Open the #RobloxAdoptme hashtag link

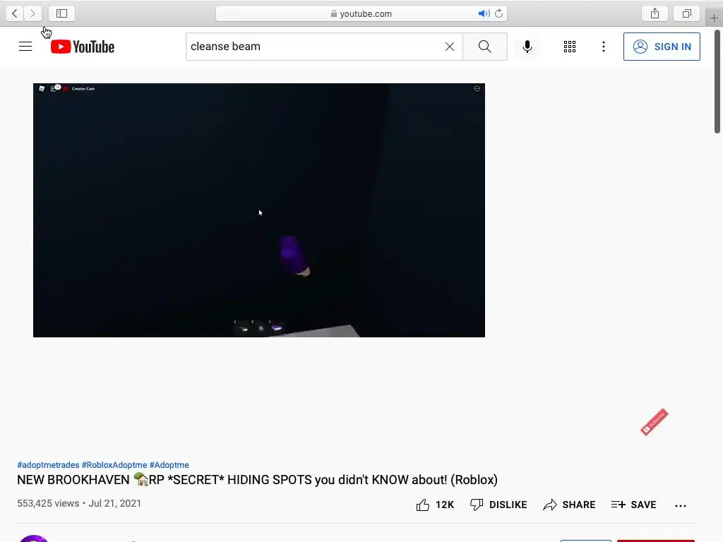click(x=114, y=465)
